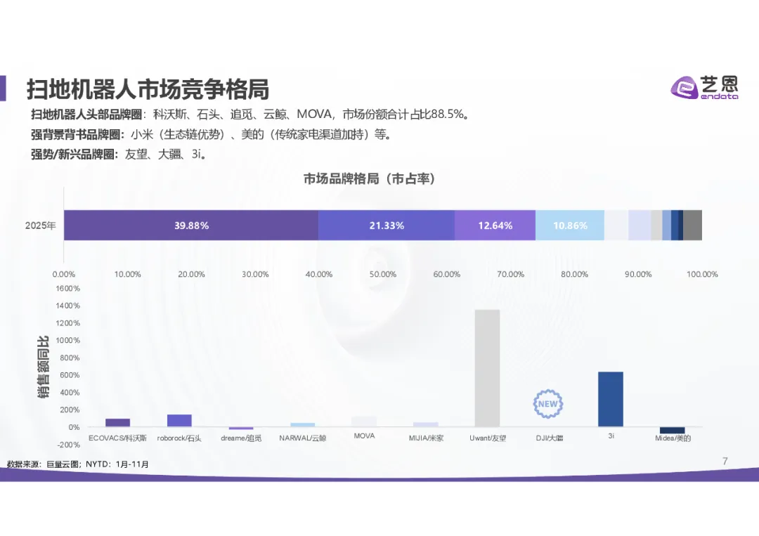Click the MOVA axis label
This screenshot has height=536, width=759.
click(x=365, y=436)
